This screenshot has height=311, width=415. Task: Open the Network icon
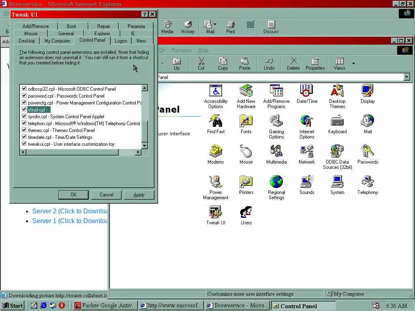(x=307, y=155)
